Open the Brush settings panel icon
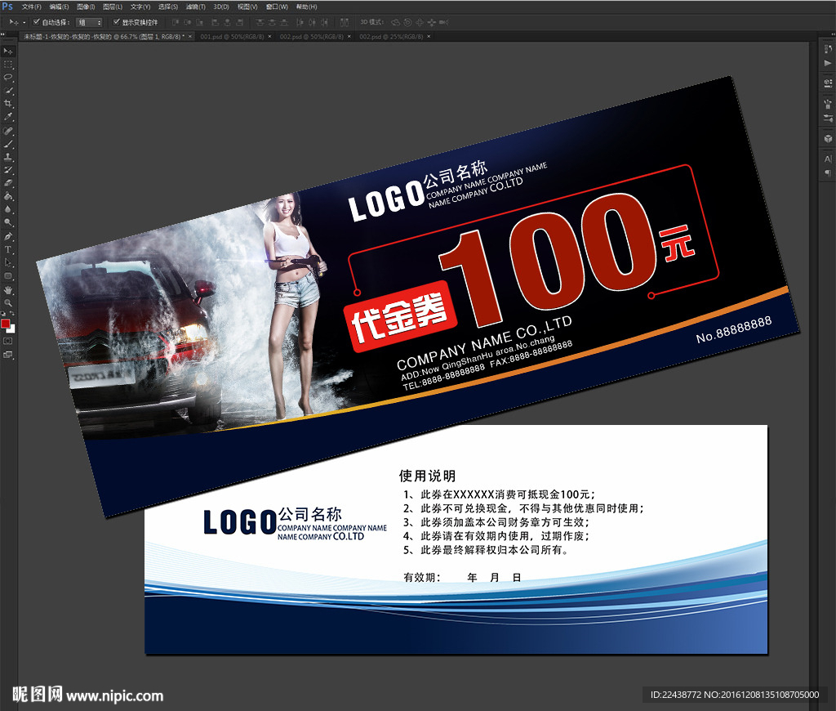The height and width of the screenshot is (711, 836). (x=828, y=118)
